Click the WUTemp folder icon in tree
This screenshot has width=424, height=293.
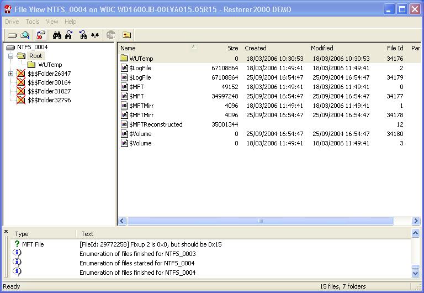(31, 65)
